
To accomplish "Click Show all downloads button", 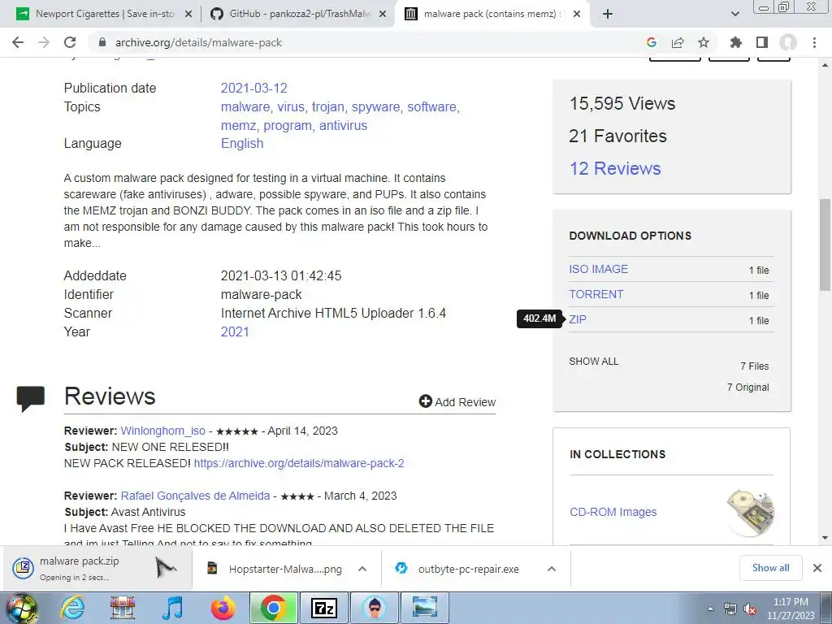I will [x=770, y=568].
